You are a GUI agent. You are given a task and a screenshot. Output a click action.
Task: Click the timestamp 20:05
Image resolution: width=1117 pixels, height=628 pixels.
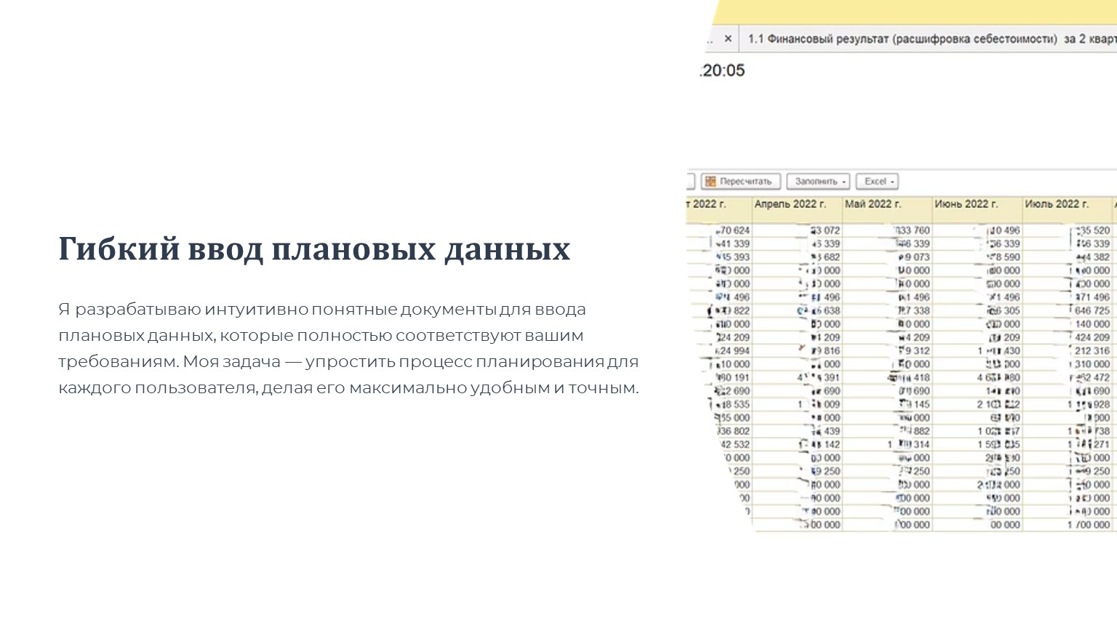(x=723, y=70)
